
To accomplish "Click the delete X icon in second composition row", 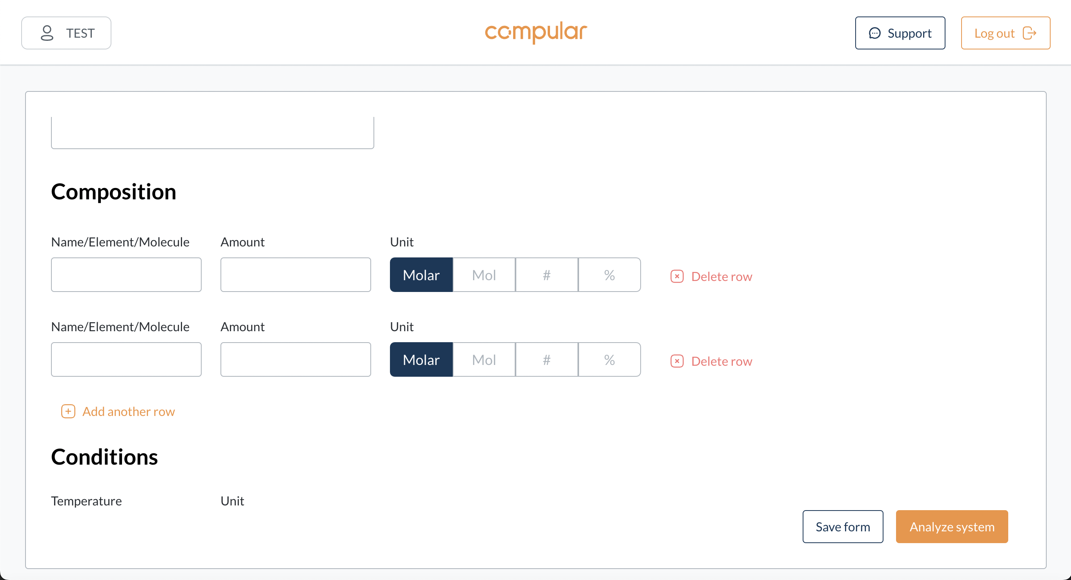I will coord(677,361).
